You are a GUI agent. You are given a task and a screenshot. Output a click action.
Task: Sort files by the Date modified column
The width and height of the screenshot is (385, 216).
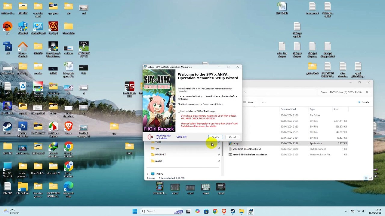click(288, 109)
